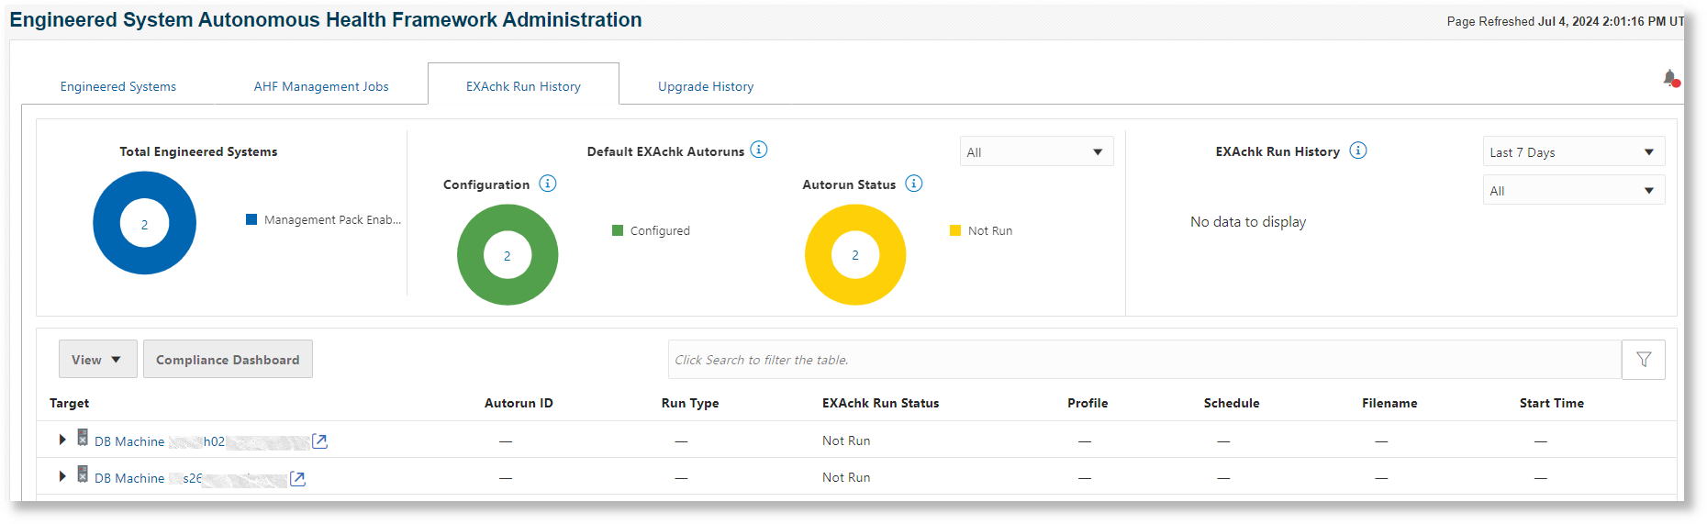
Task: Click the Configuration info icon
Action: (548, 184)
